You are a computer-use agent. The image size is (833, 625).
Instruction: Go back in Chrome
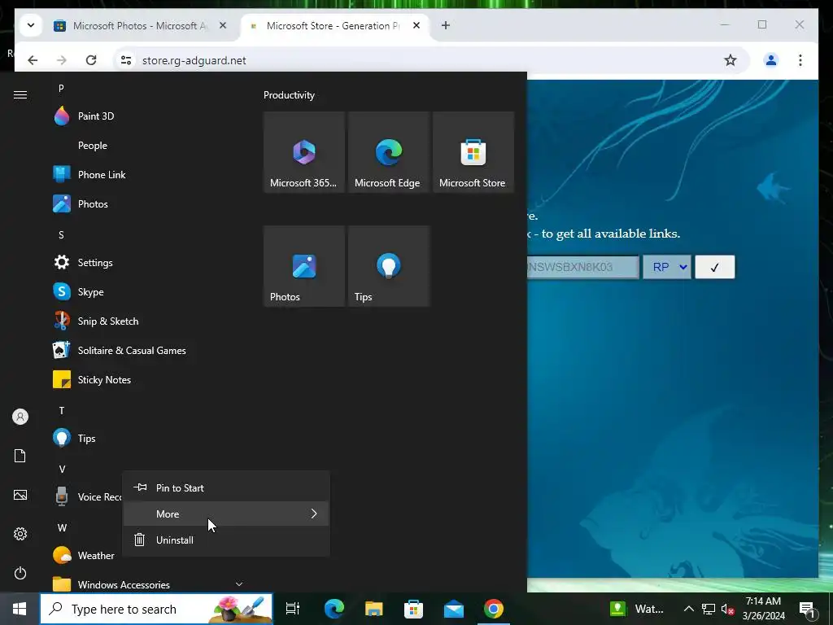coord(33,60)
